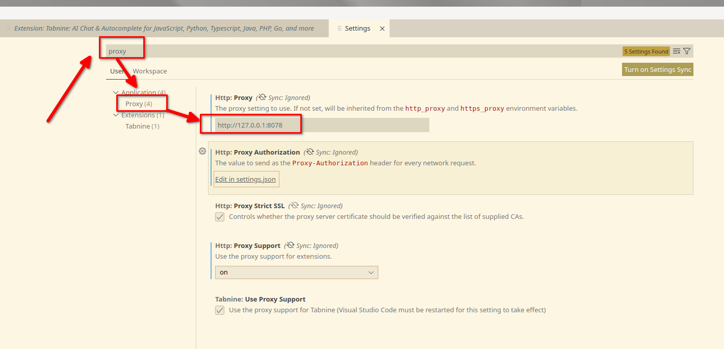Viewport: 724px width, 349px height.
Task: Click sync ignored icon for Proxy Support
Action: pos(290,245)
